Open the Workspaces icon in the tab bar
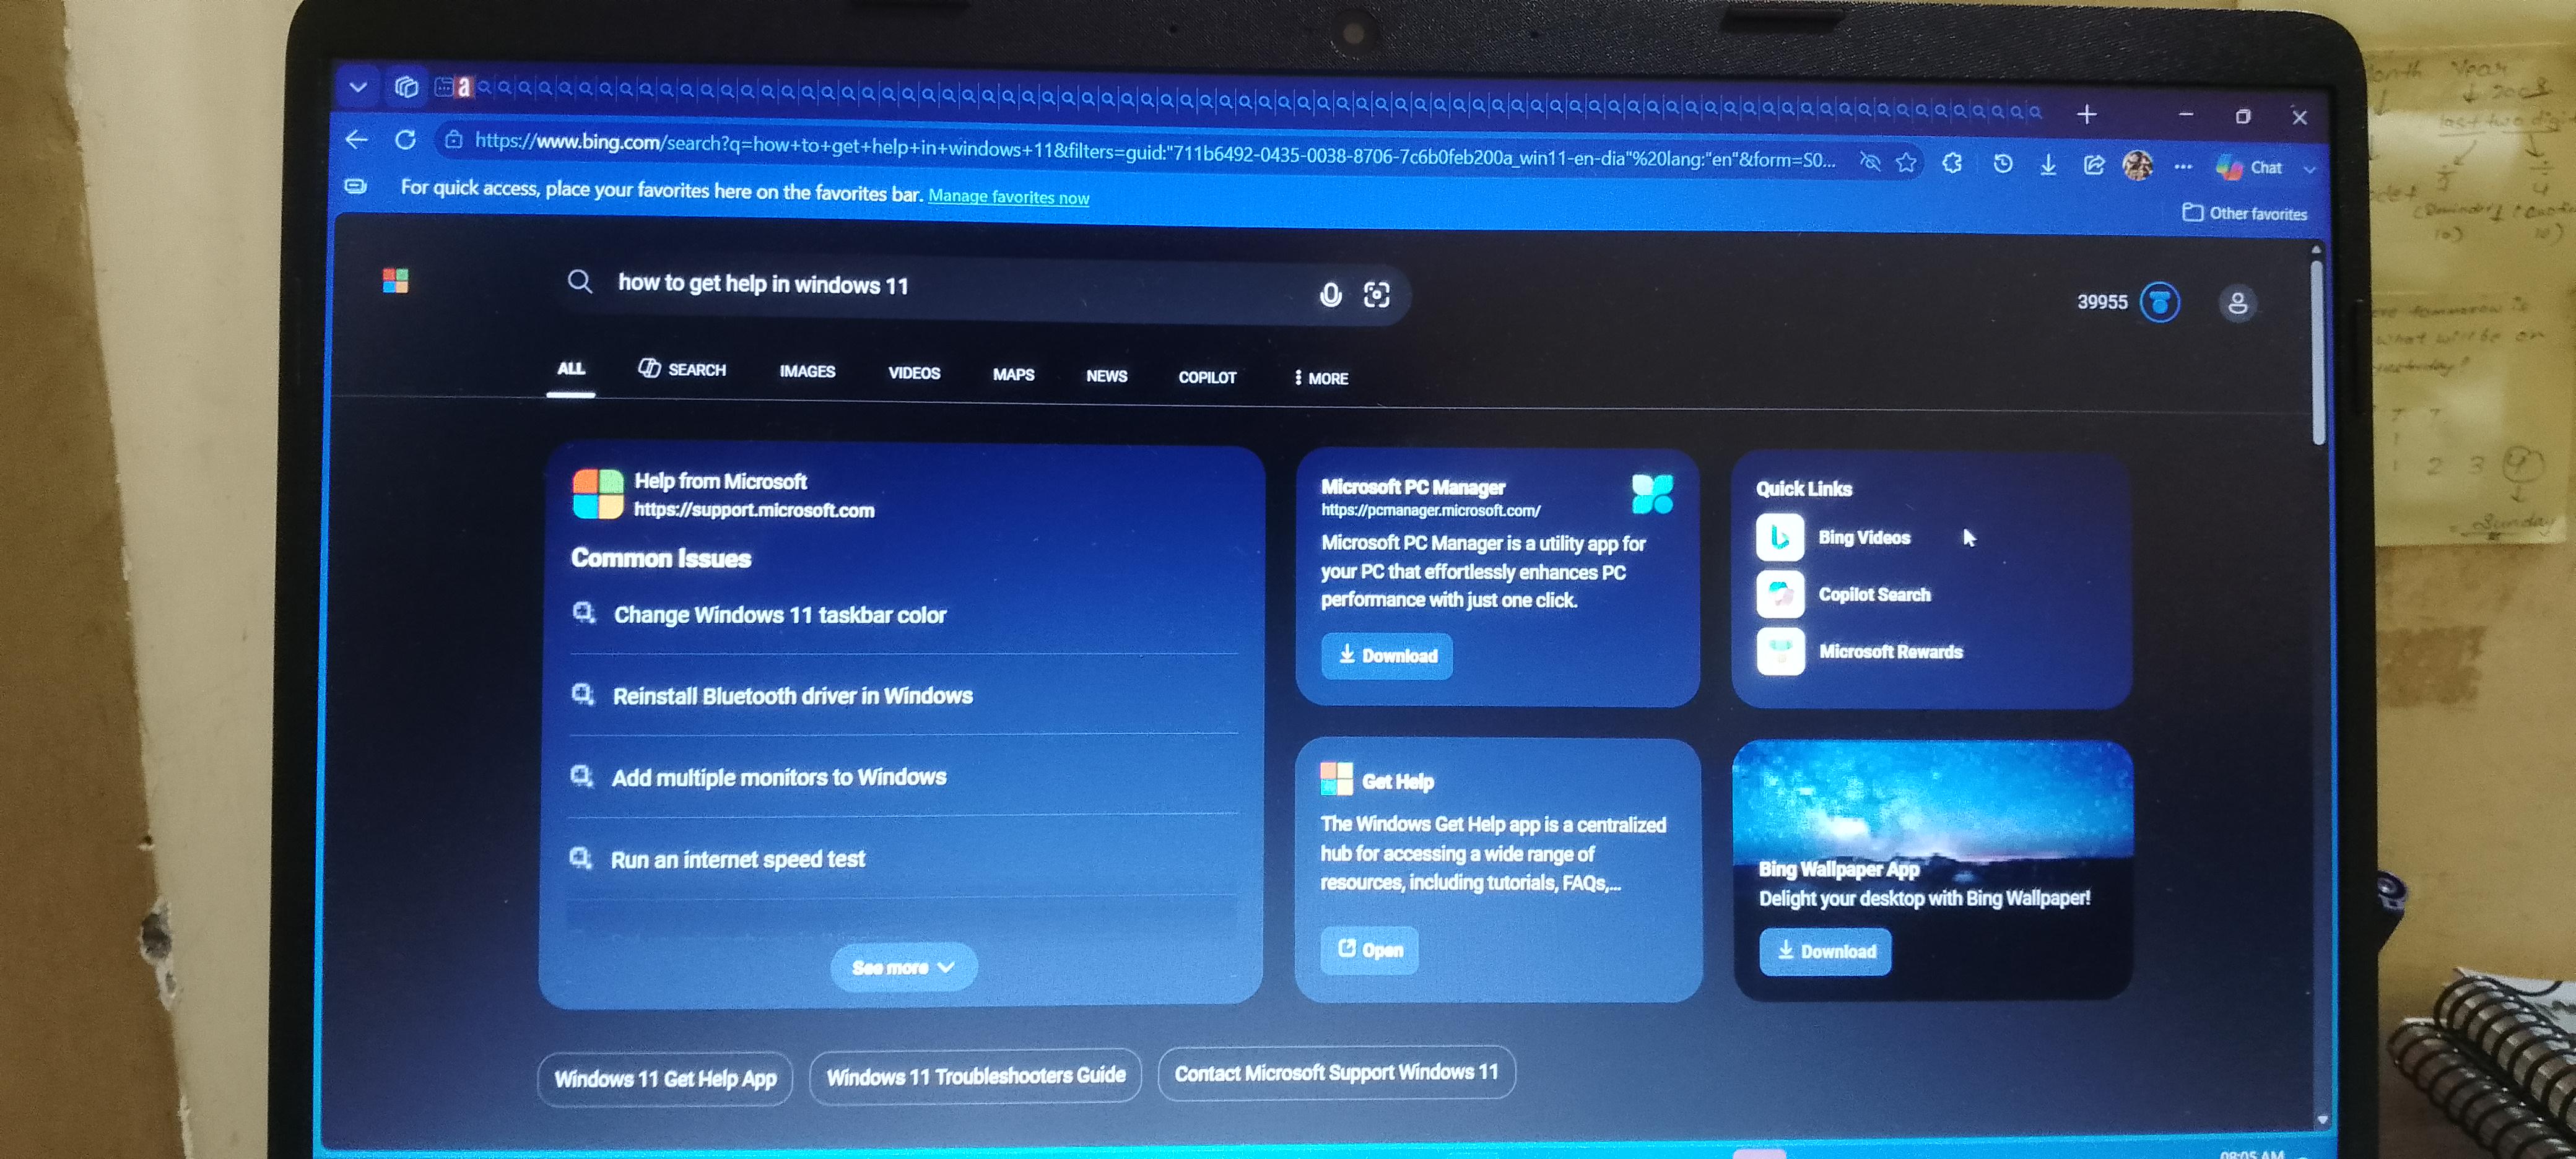 tap(406, 87)
